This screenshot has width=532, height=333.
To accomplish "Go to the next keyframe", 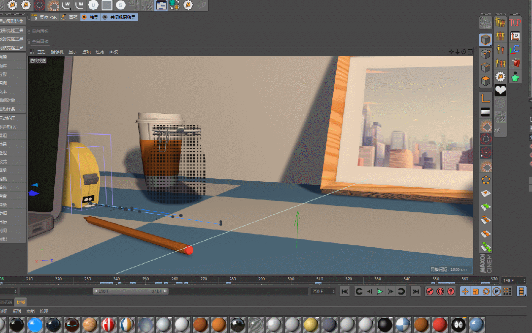I will point(401,292).
